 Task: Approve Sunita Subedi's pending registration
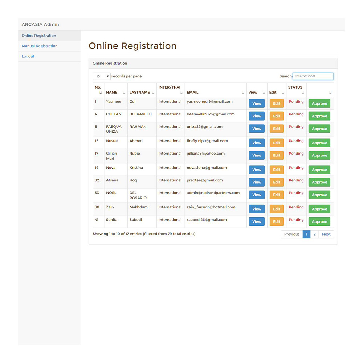(x=319, y=222)
